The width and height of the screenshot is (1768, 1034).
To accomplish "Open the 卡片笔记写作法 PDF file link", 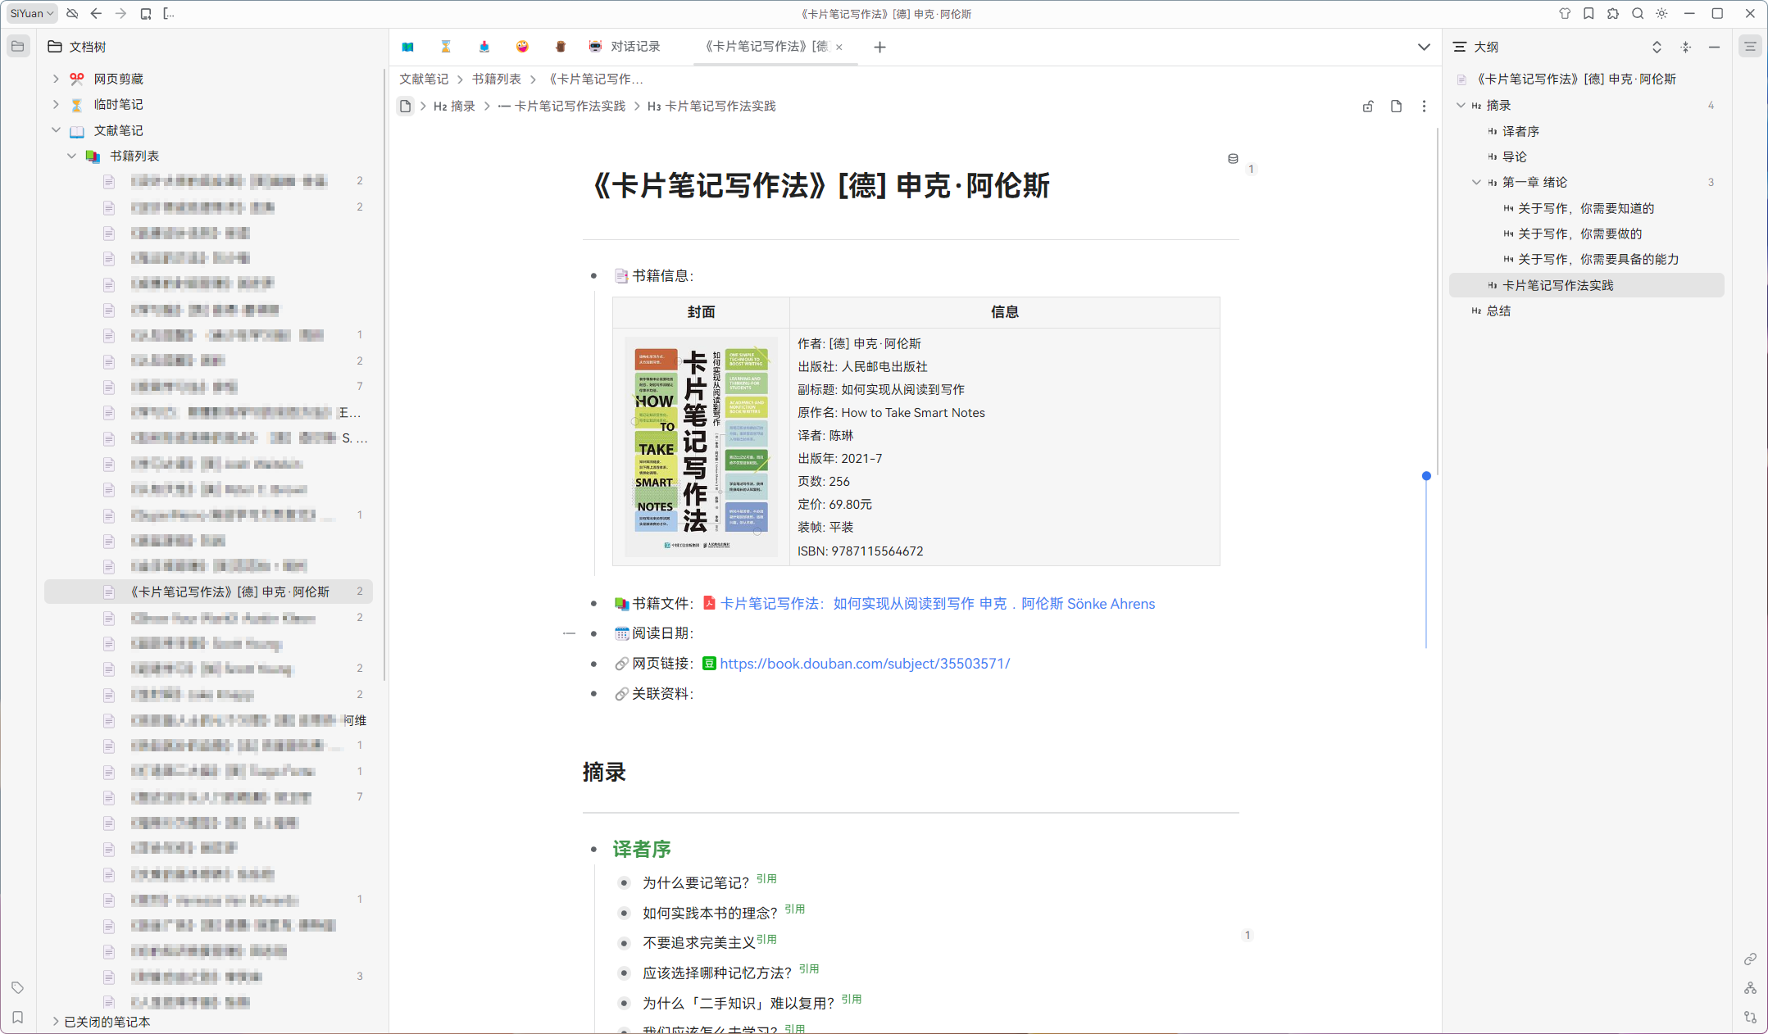I will pos(937,603).
